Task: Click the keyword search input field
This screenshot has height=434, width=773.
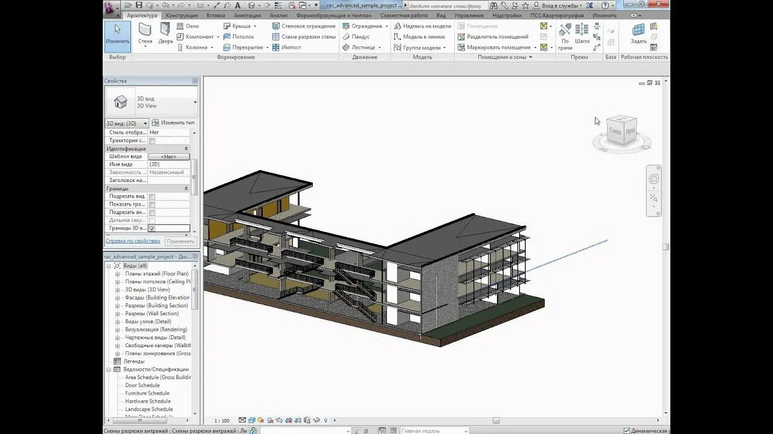Action: [447, 5]
